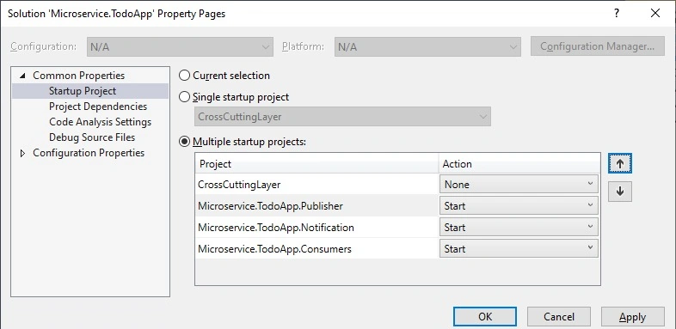
Task: Choose Single startup project radio option
Action: [x=185, y=97]
